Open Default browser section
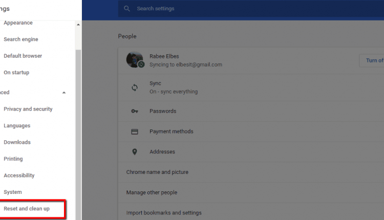Screen dimensions: 384x220 [23, 56]
